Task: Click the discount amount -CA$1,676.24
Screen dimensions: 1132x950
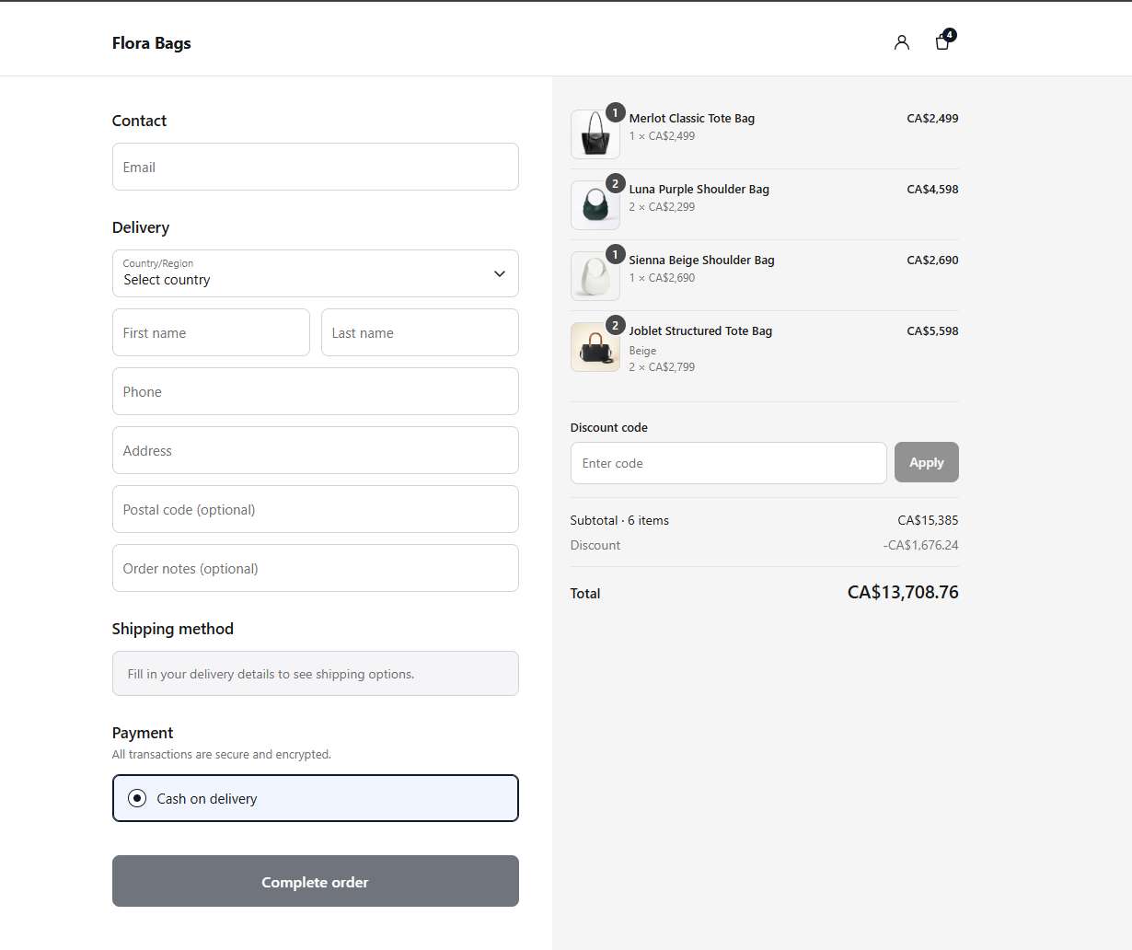Action: 920,545
